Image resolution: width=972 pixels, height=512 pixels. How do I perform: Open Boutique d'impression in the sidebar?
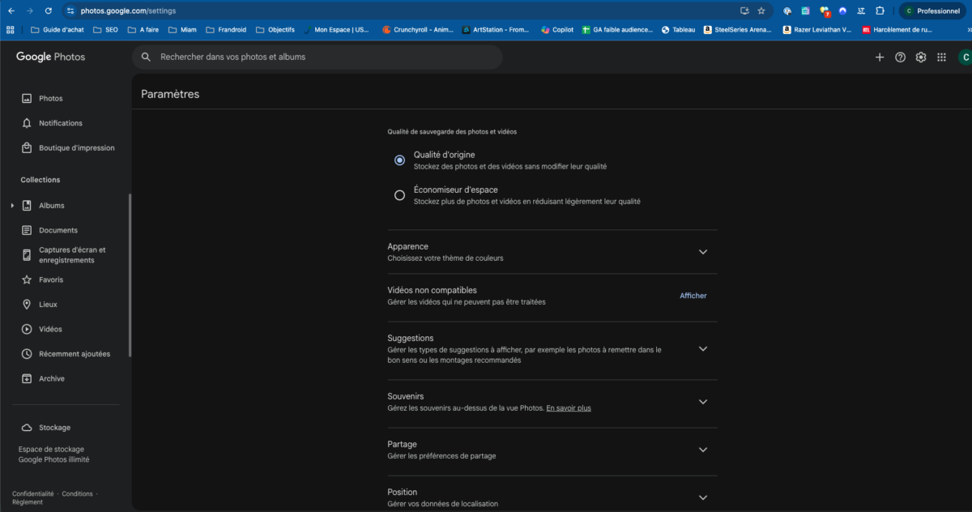[76, 148]
